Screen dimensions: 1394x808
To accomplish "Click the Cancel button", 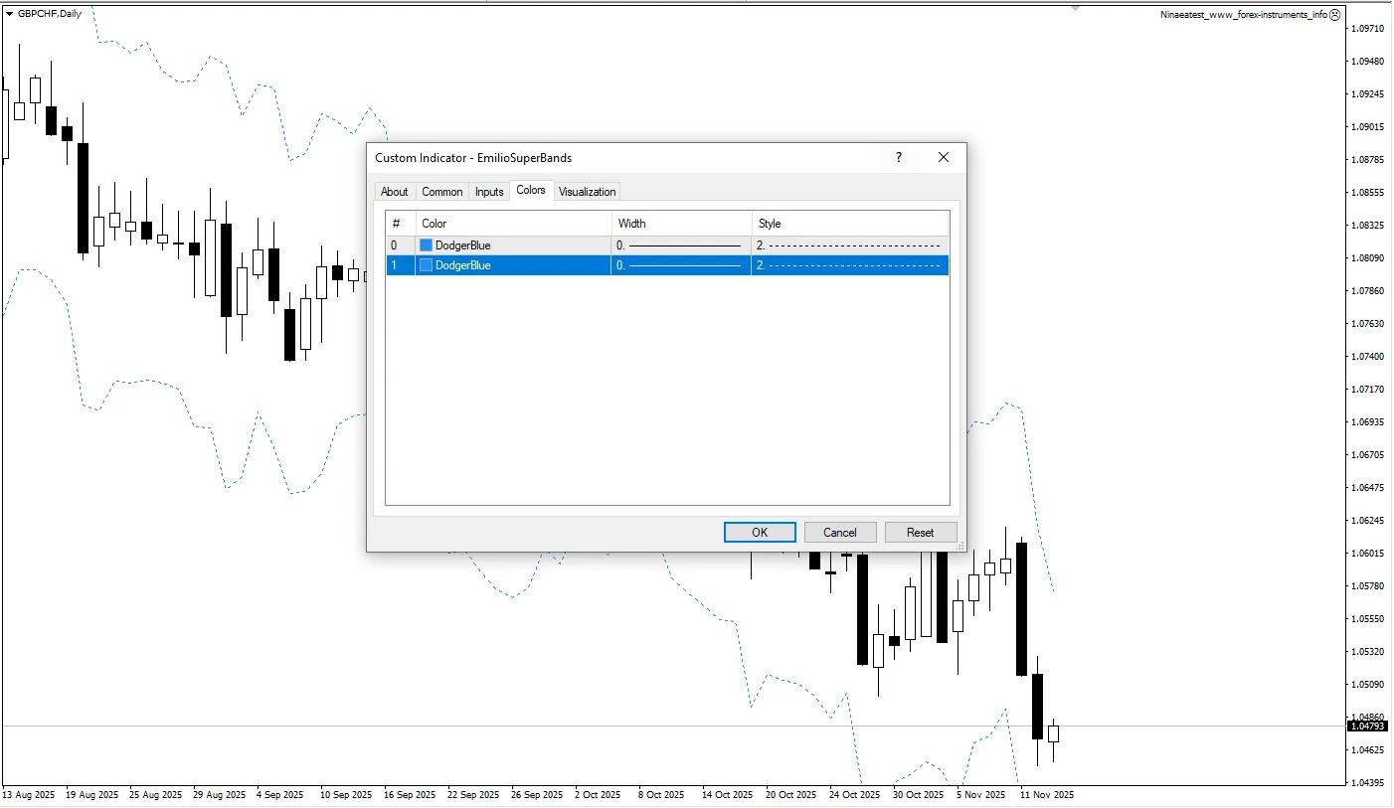I will pyautogui.click(x=840, y=533).
